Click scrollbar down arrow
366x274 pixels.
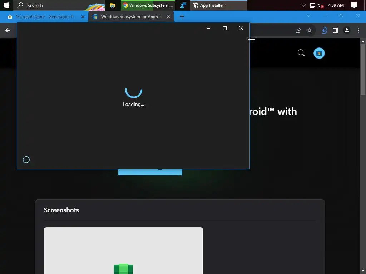click(363, 272)
